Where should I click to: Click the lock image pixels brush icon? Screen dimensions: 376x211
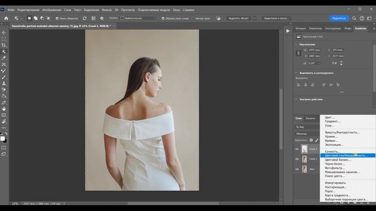pyautogui.click(x=317, y=140)
